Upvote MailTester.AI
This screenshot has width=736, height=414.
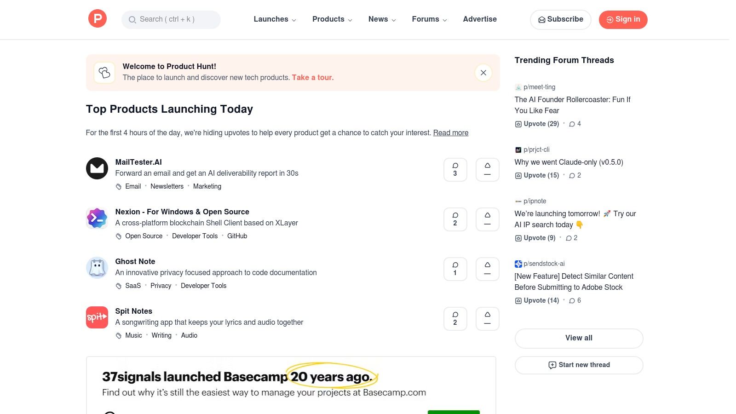tap(487, 170)
